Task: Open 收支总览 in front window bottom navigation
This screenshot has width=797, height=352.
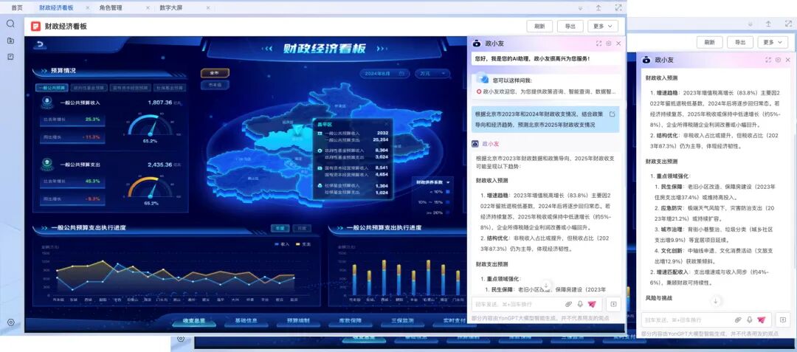Action: tap(196, 321)
